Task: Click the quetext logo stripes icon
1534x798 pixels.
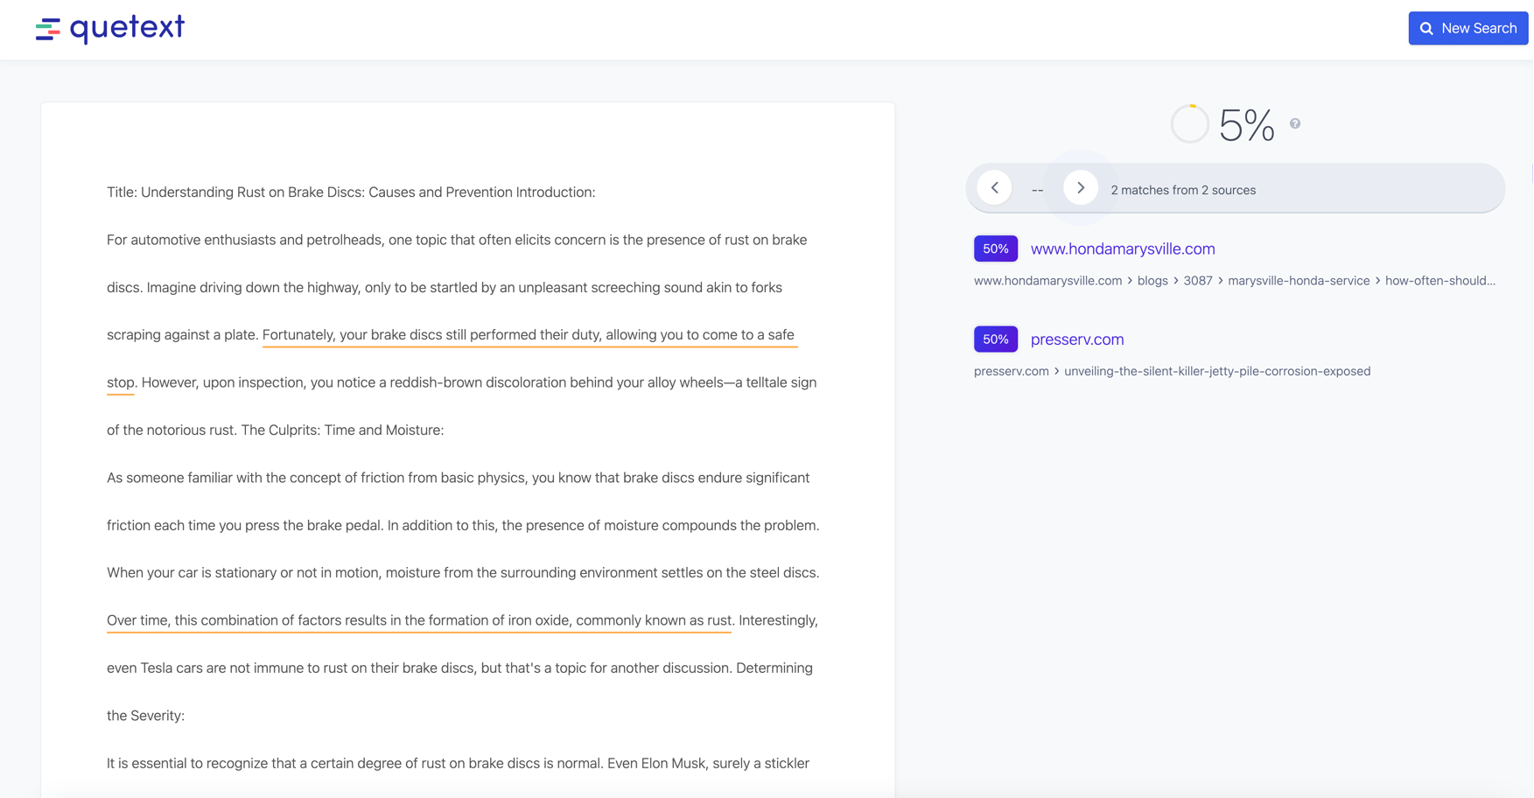Action: coord(47,30)
